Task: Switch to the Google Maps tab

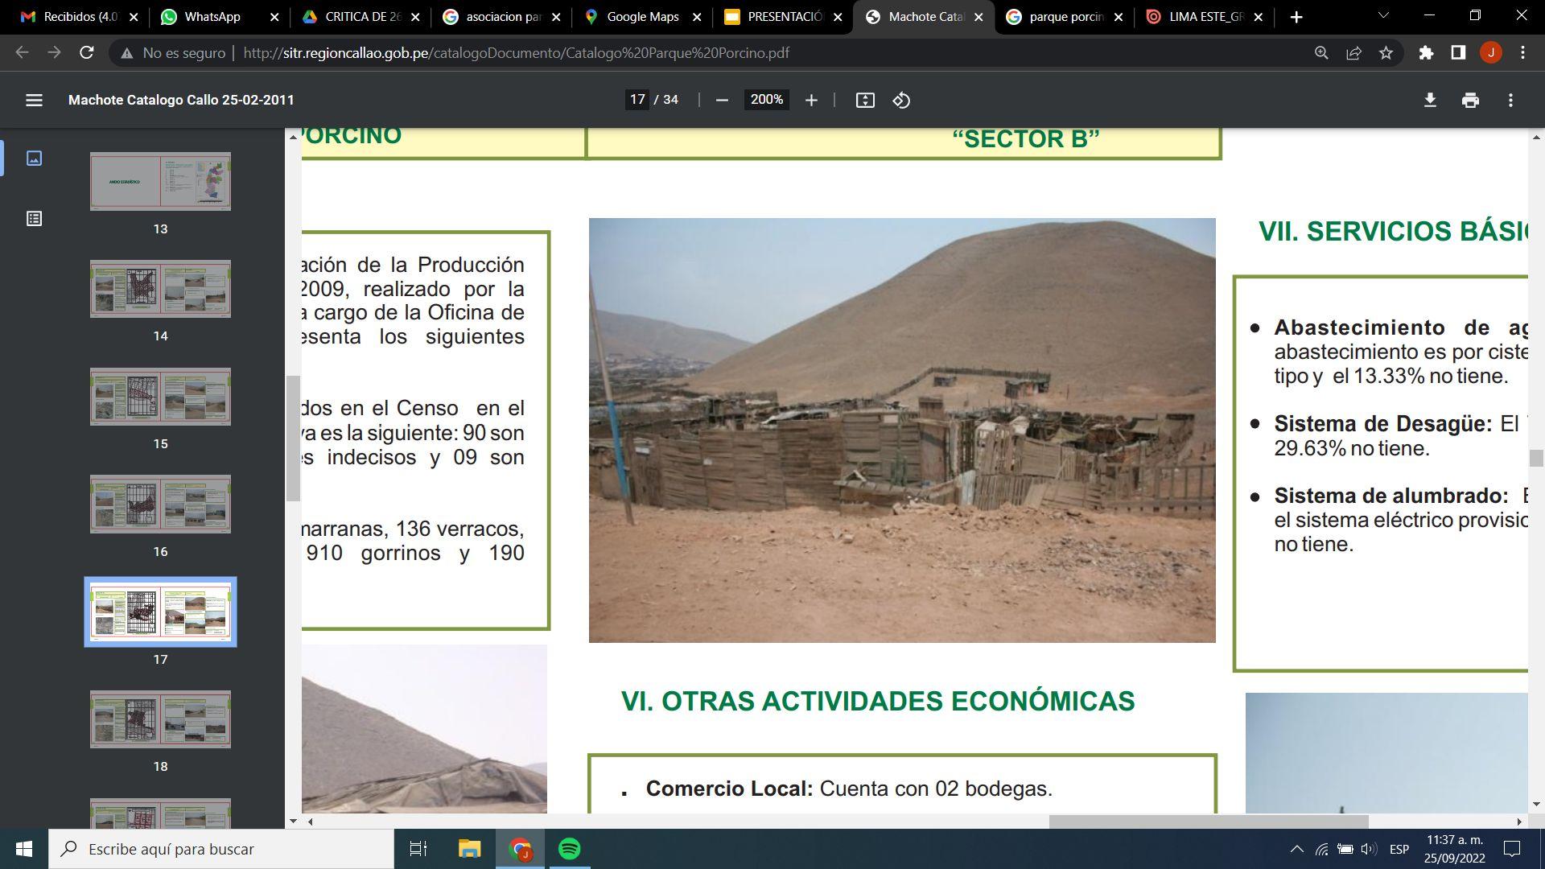Action: pos(641,17)
